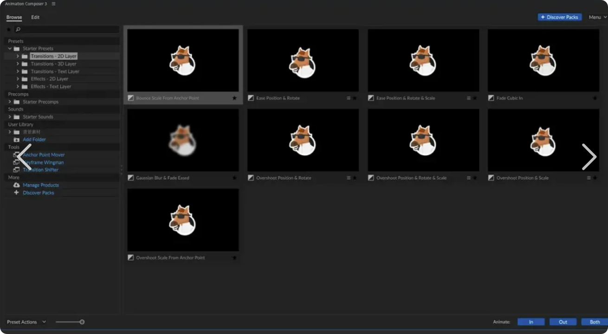Expand the Transitions - 3D Layer folder arrow
Image resolution: width=608 pixels, height=334 pixels.
18,64
